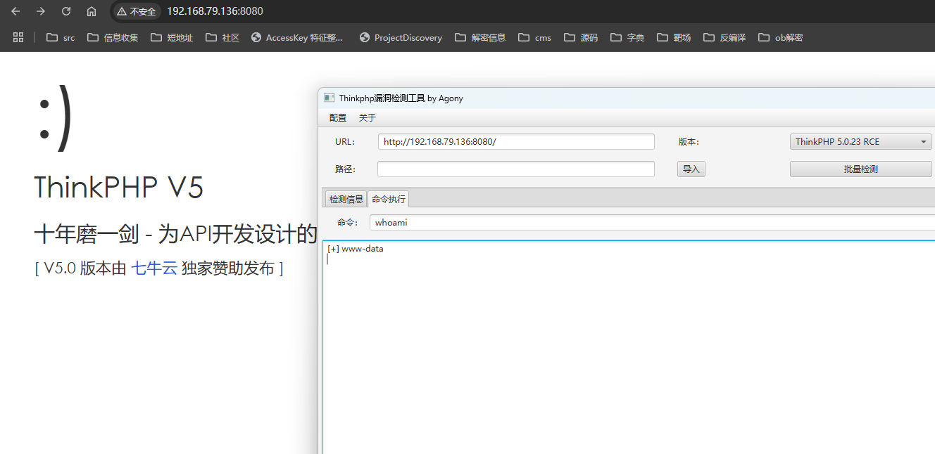Click the 导入 button

691,169
